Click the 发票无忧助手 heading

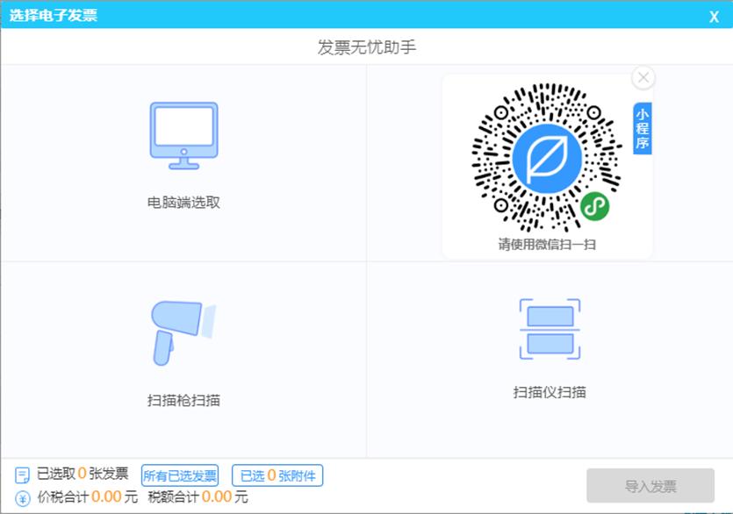367,47
